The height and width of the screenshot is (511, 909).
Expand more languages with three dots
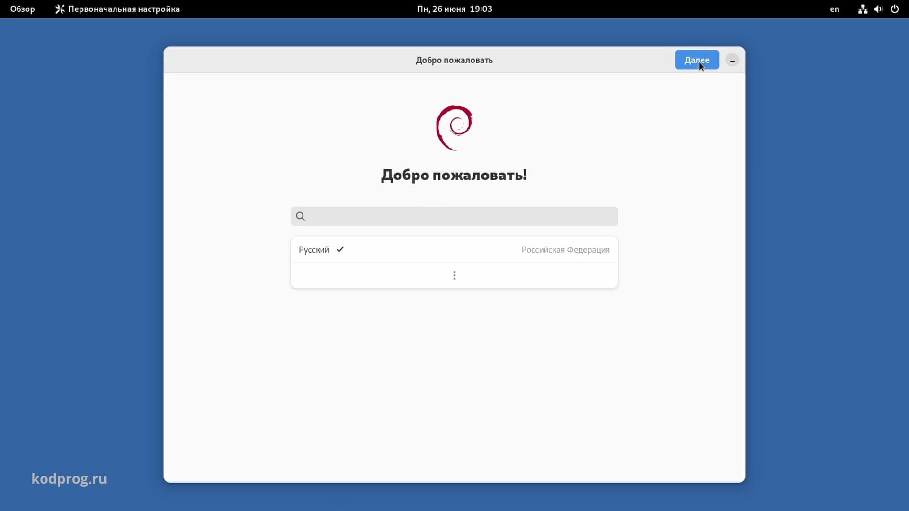point(454,275)
